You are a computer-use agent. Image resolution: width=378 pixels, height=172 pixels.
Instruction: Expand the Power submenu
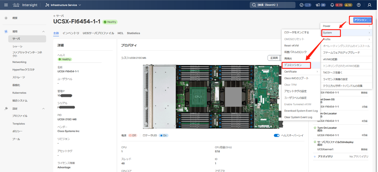click(x=346, y=26)
